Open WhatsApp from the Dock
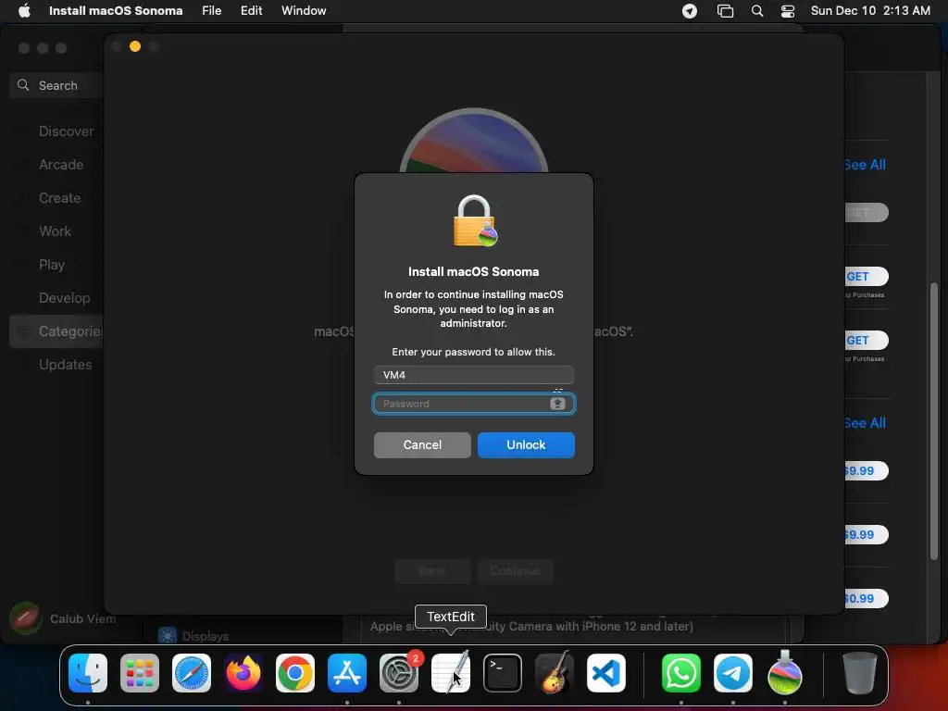The width and height of the screenshot is (948, 711). 681,673
